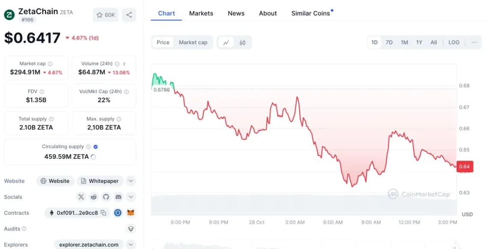Open the Reddit social link

(94, 197)
